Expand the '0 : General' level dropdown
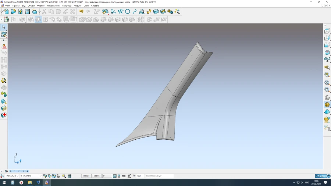 pos(40,176)
